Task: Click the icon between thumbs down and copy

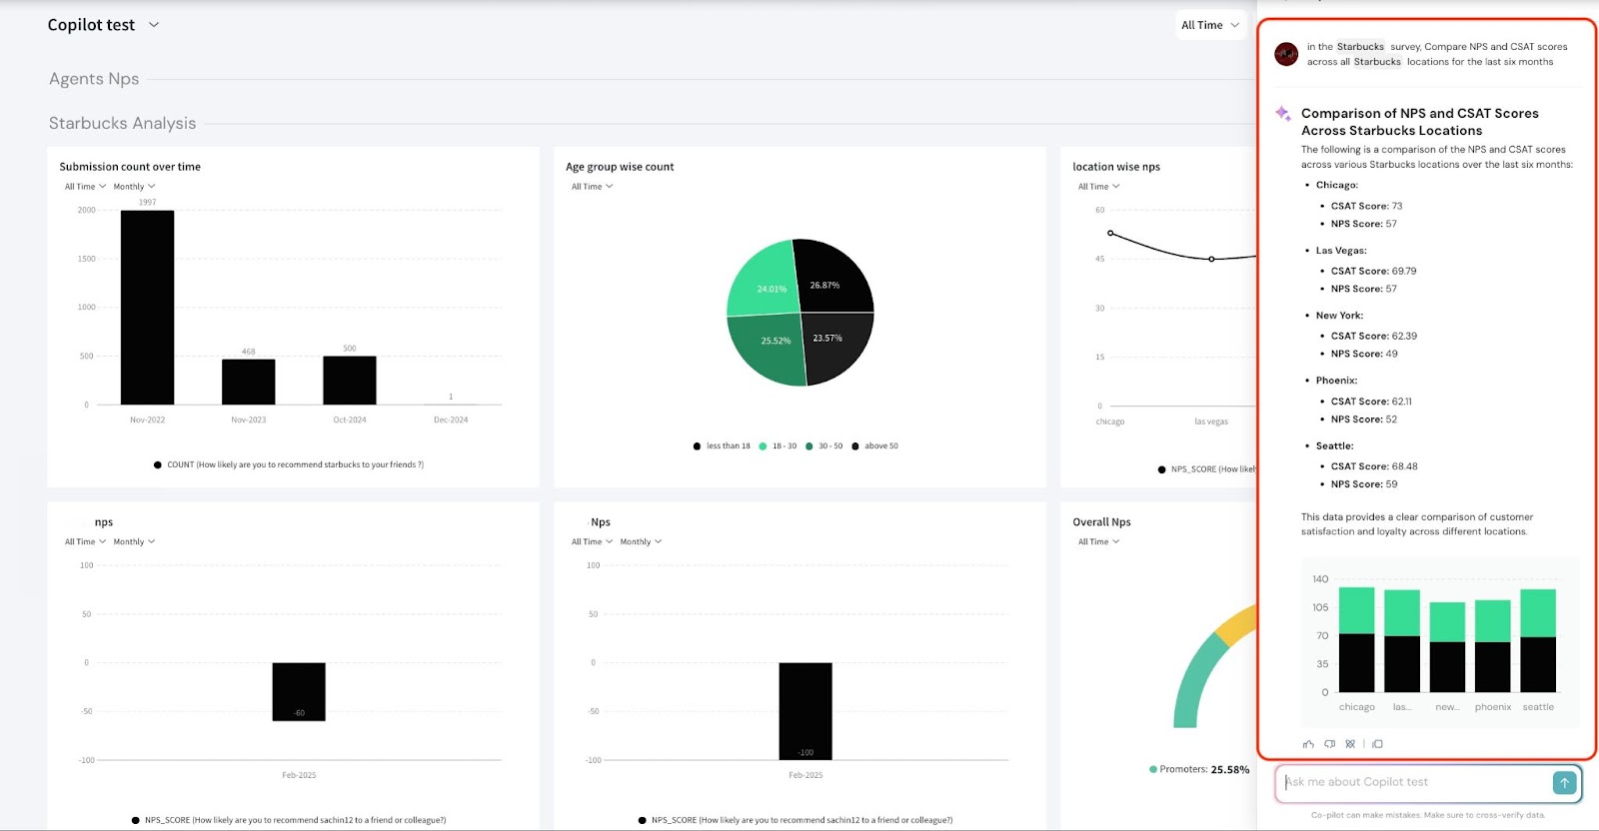Action: 1350,744
